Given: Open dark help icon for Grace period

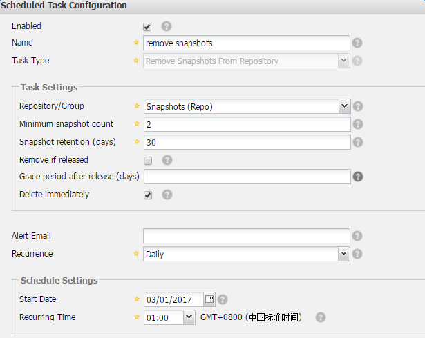Looking at the screenshot, I should [358, 177].
